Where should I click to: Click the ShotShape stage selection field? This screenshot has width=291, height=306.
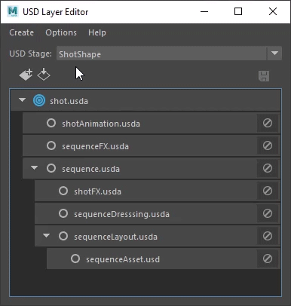(161, 54)
